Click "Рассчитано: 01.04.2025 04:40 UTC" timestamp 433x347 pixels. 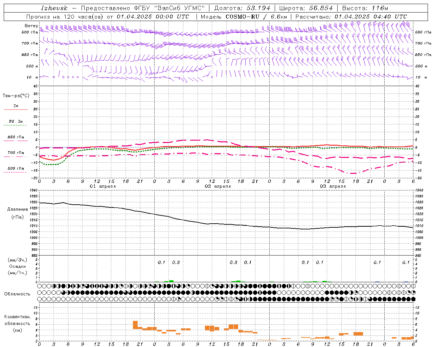351,17
